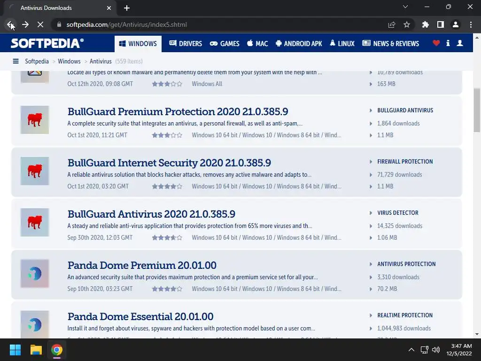Click the Panda Dome Essential thumbnail

pos(35,324)
